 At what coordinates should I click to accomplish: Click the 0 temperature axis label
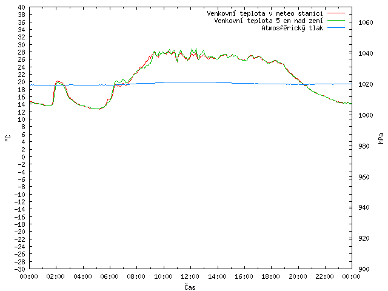(23, 157)
